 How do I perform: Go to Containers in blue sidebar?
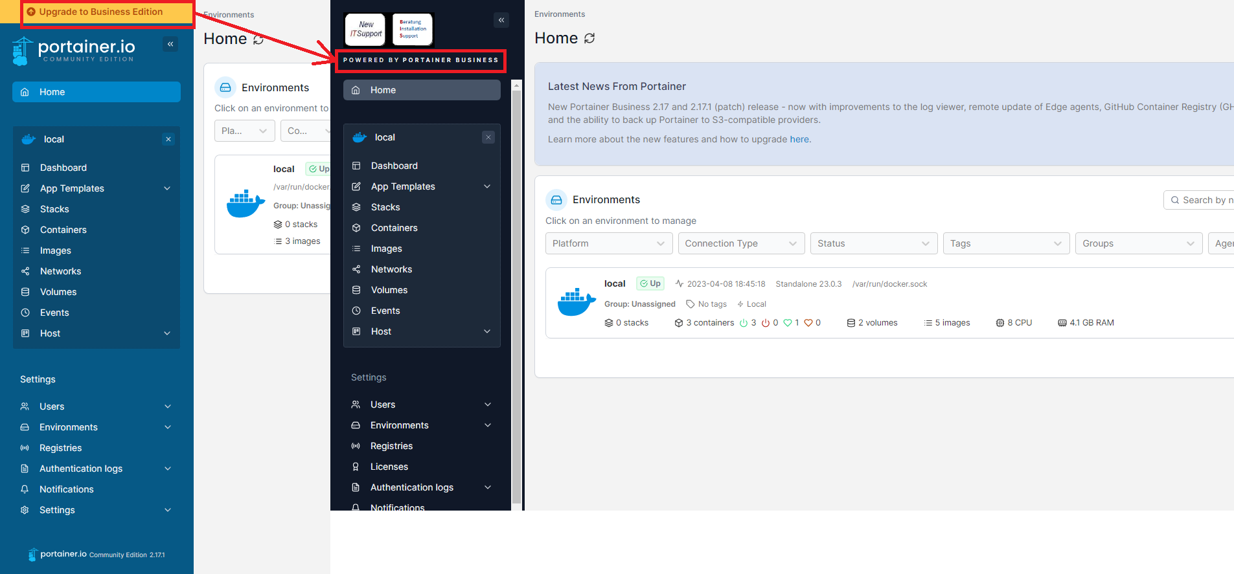(63, 230)
